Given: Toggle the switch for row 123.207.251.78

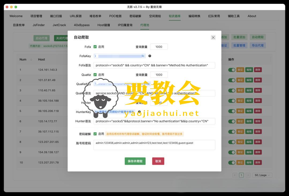Looking at the screenshot, I should tap(232, 163).
